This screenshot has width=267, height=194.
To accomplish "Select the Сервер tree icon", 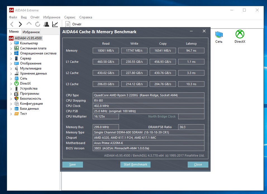I will point(16,58).
